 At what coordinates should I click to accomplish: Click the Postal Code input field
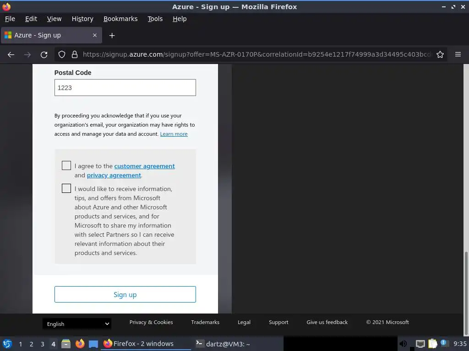[x=125, y=87]
